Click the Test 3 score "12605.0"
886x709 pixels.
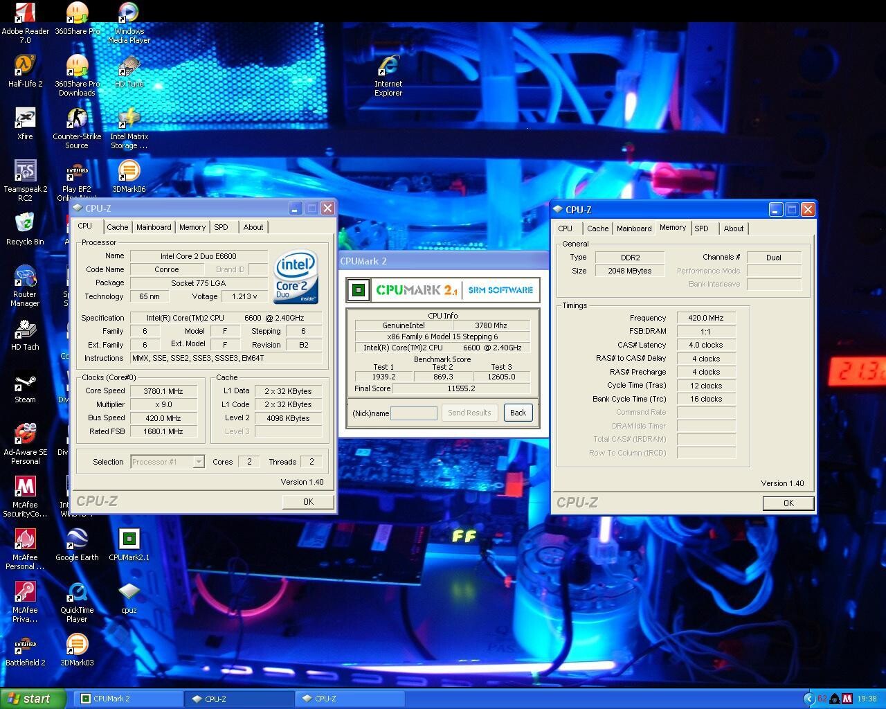click(x=501, y=377)
